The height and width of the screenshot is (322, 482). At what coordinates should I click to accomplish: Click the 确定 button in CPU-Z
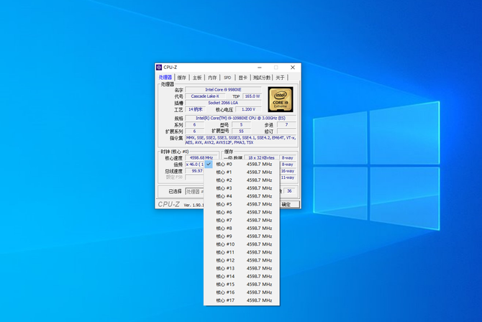(x=289, y=204)
